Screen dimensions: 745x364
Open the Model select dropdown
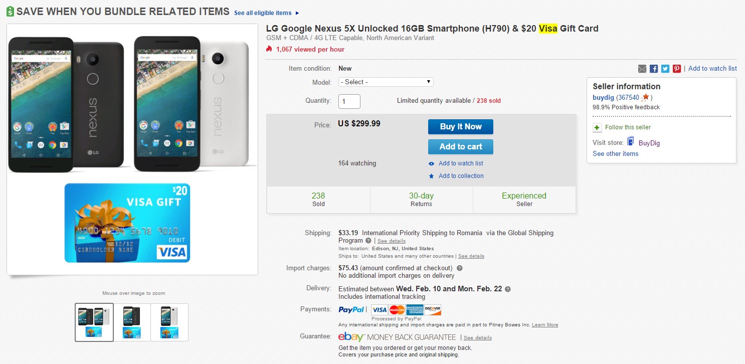386,82
